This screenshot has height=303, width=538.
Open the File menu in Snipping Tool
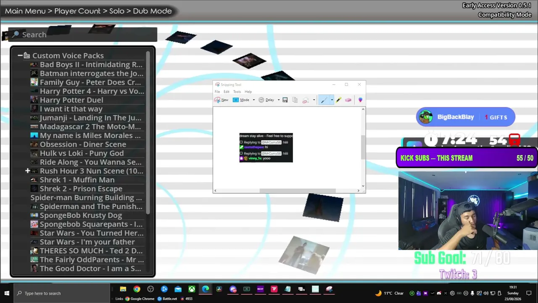(217, 92)
